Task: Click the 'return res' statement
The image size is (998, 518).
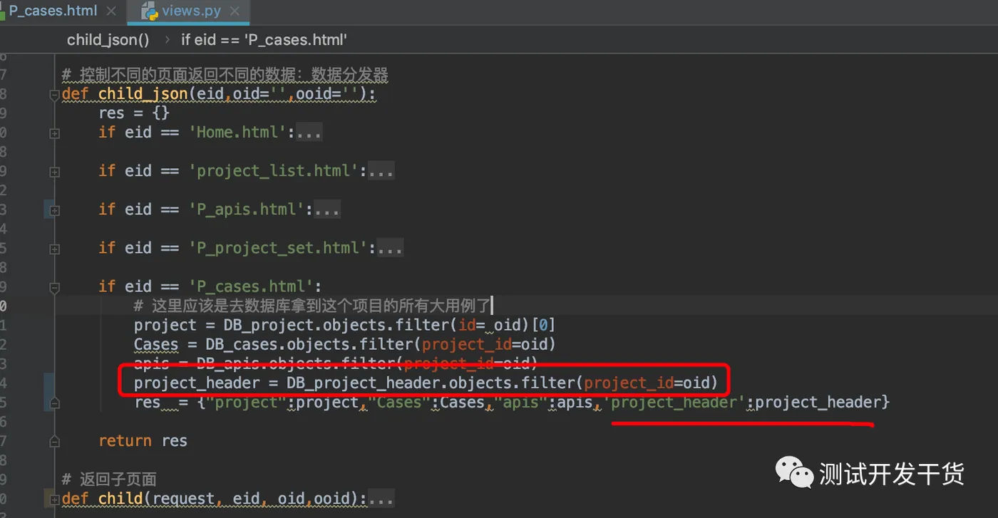Action: (x=143, y=440)
